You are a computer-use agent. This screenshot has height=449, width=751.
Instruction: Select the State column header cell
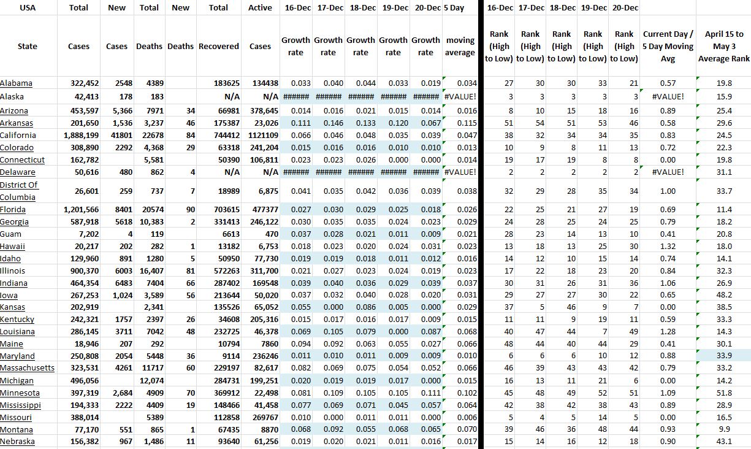click(28, 47)
